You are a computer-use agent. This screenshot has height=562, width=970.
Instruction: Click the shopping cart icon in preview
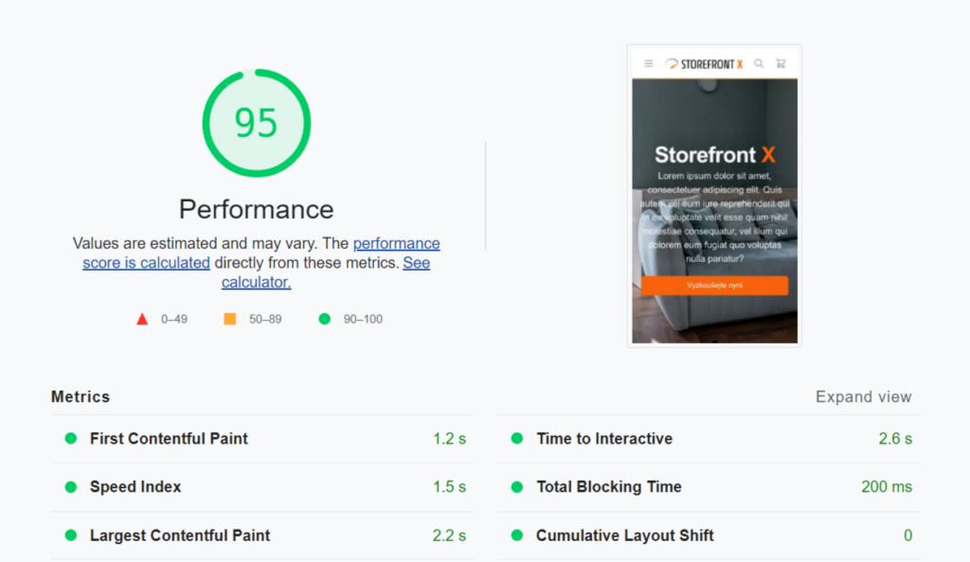tap(781, 63)
